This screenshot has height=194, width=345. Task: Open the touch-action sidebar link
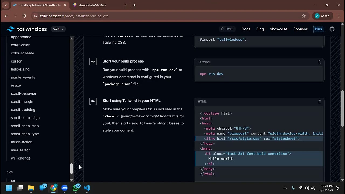click(x=22, y=142)
